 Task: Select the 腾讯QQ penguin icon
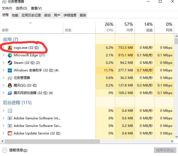pyautogui.click(x=10, y=85)
